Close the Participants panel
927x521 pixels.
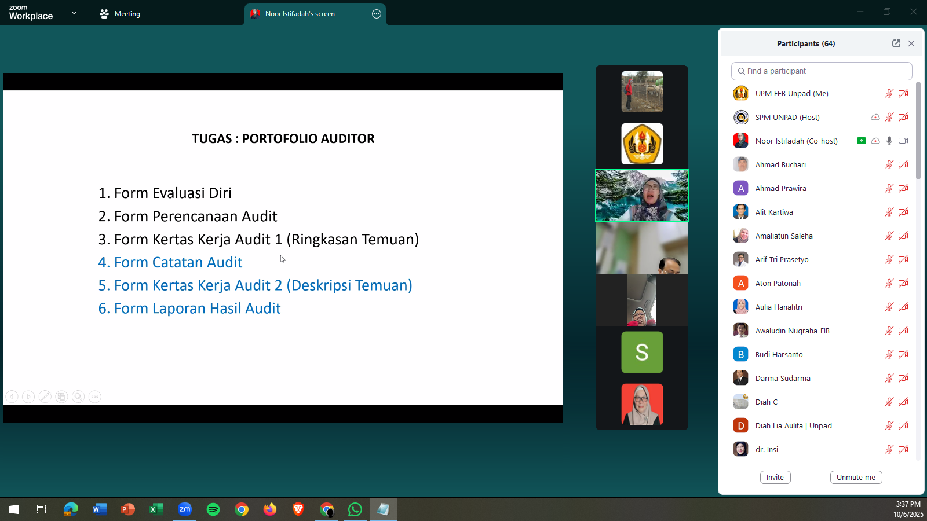(911, 43)
